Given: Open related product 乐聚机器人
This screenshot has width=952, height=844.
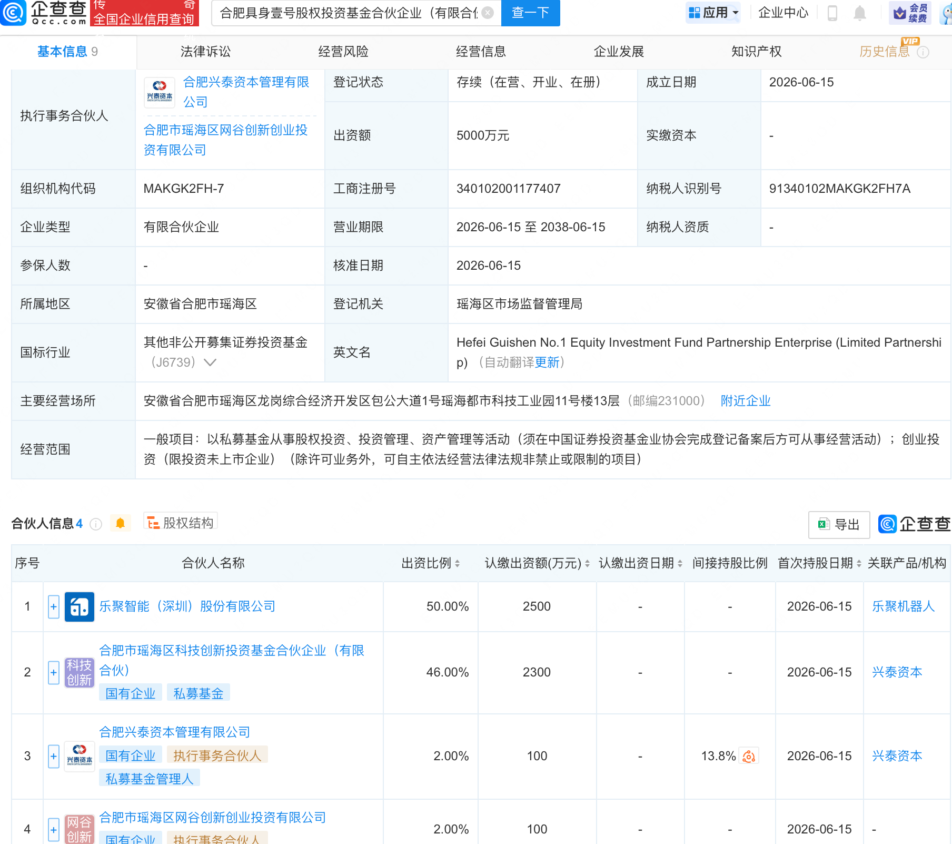Looking at the screenshot, I should [x=904, y=607].
